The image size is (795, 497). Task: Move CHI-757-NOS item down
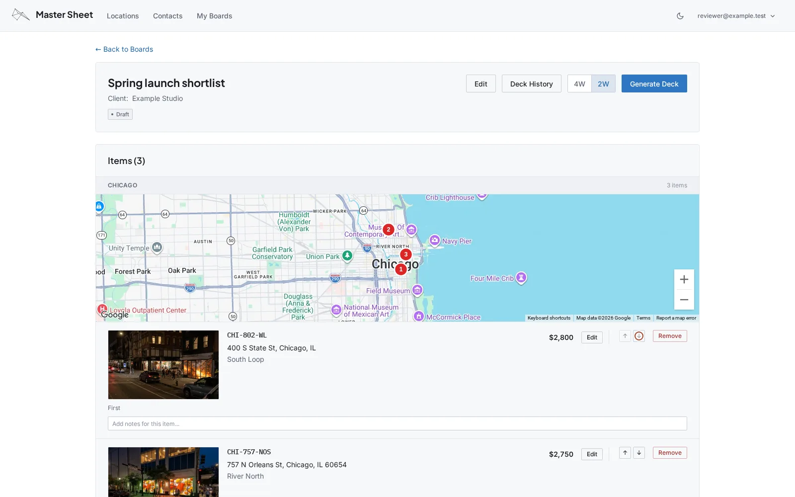(639, 453)
